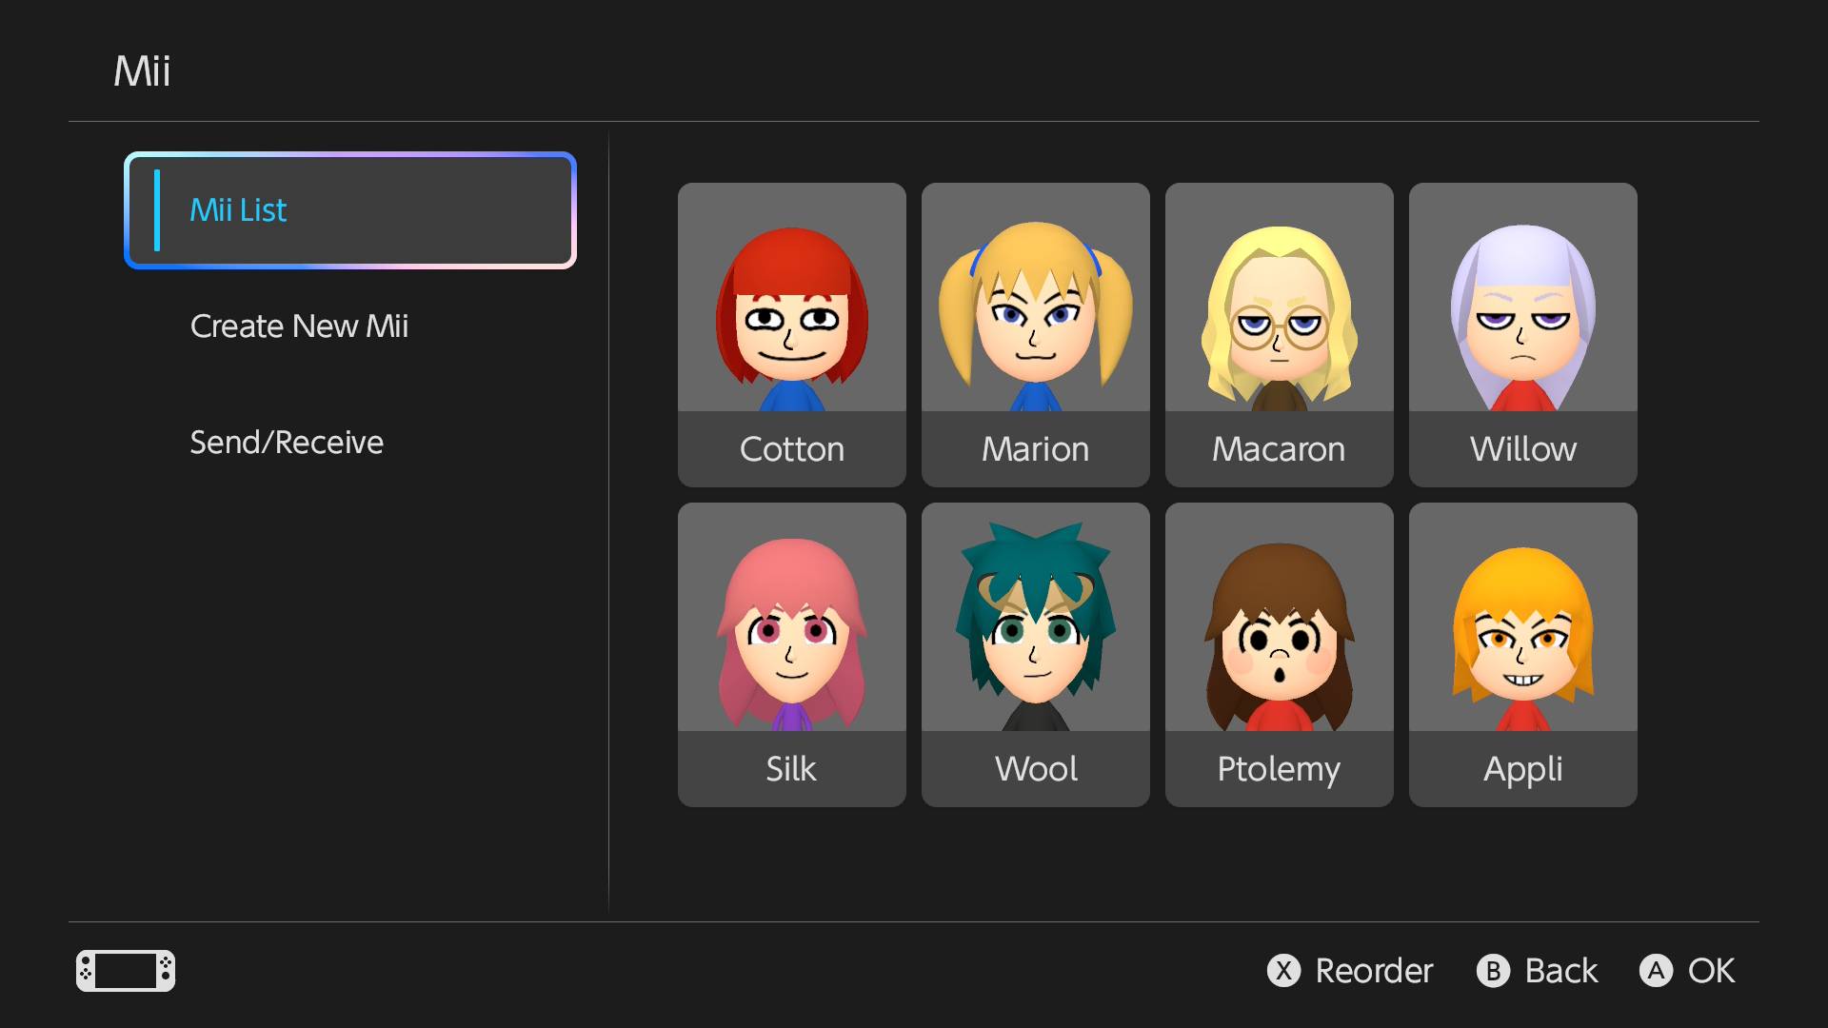The height and width of the screenshot is (1028, 1828).
Task: Click the OK label
Action: (1710, 971)
